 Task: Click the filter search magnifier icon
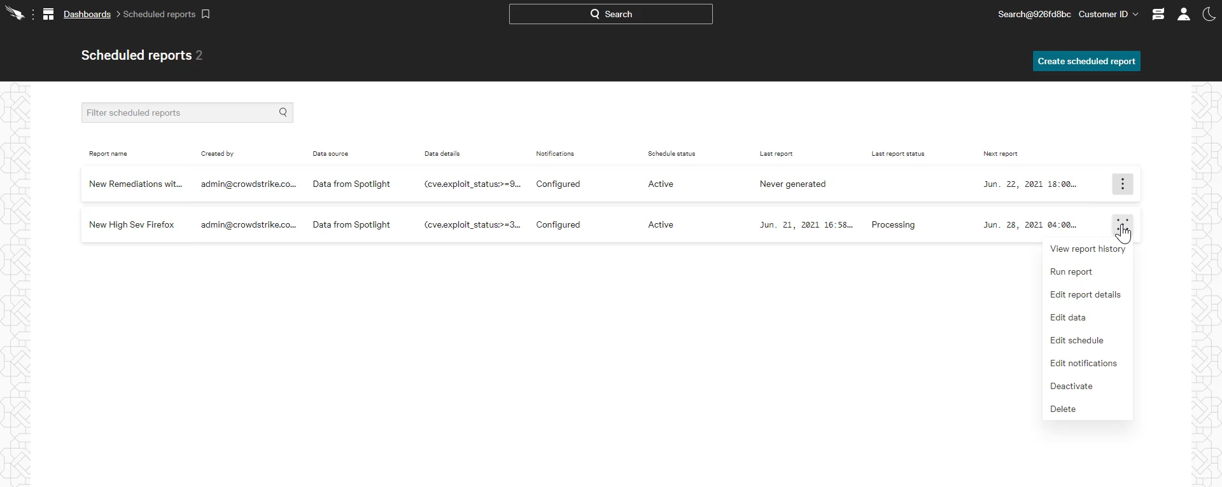[x=283, y=113]
